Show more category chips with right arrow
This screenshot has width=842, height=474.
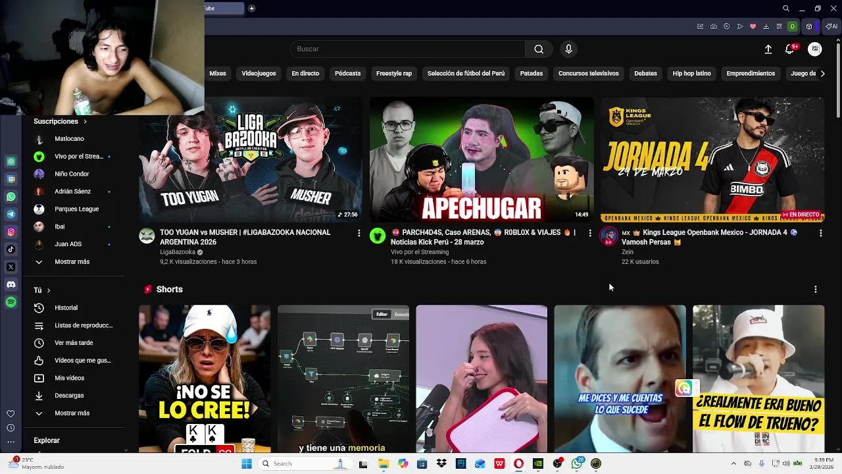[822, 73]
